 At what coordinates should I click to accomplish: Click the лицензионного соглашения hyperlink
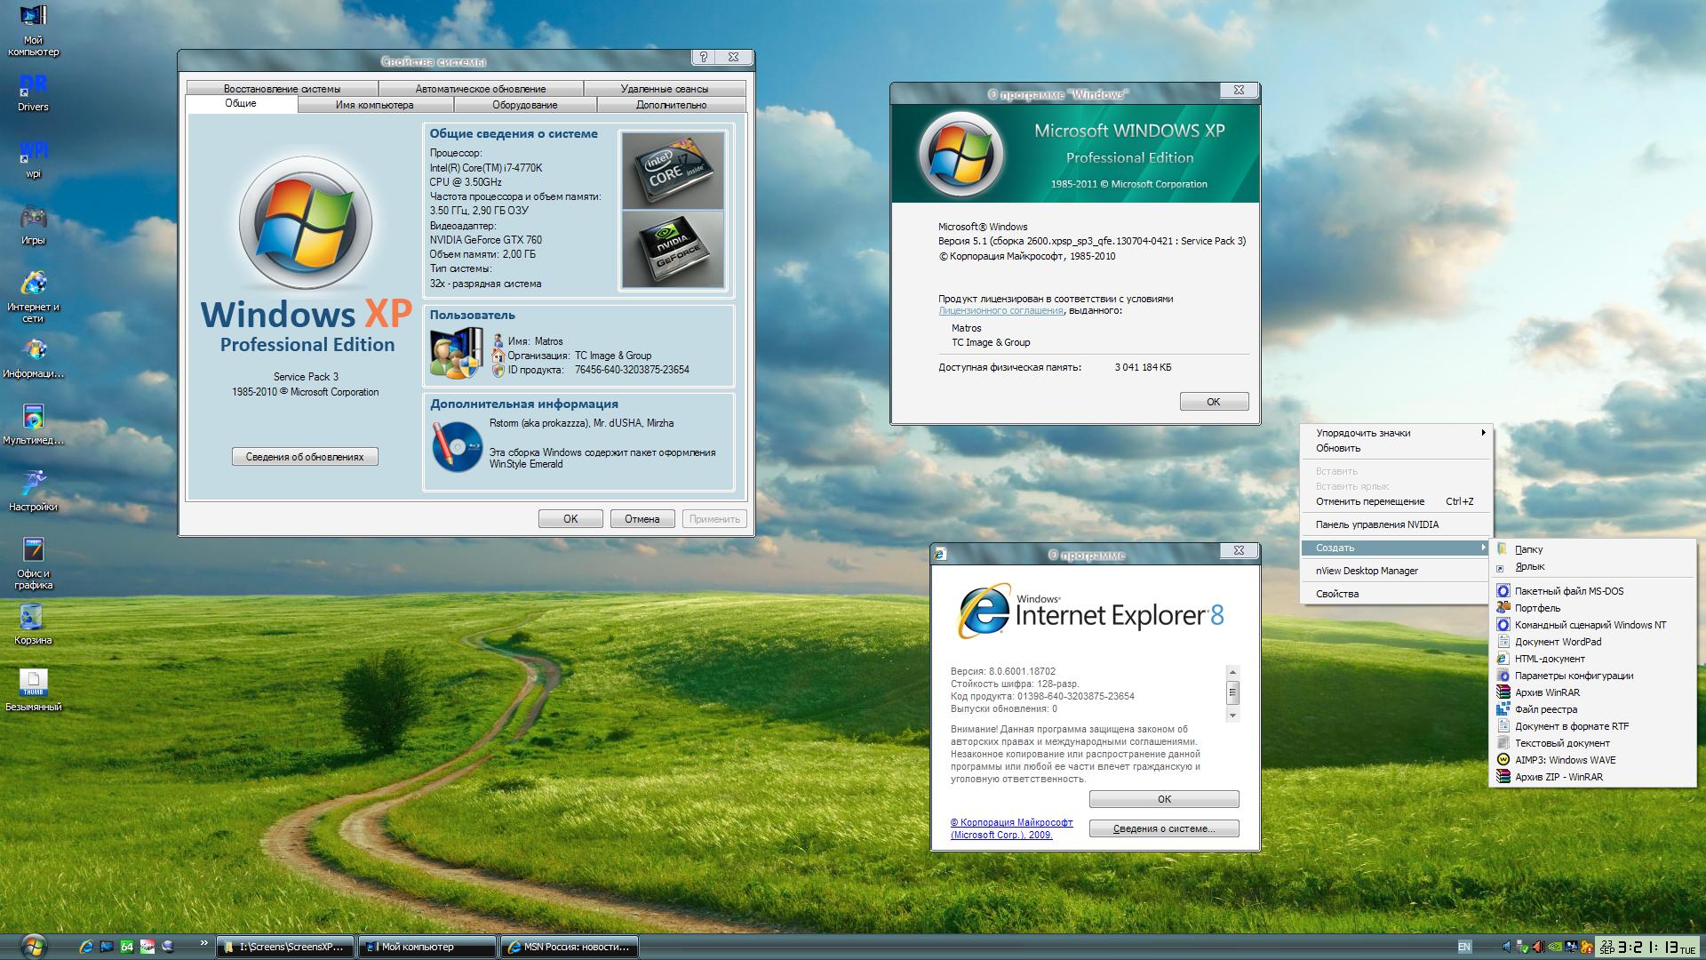[999, 310]
